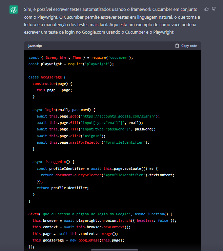Click the 'const profileIdentifier = await' line
The image size is (223, 251).
[x=97, y=168]
